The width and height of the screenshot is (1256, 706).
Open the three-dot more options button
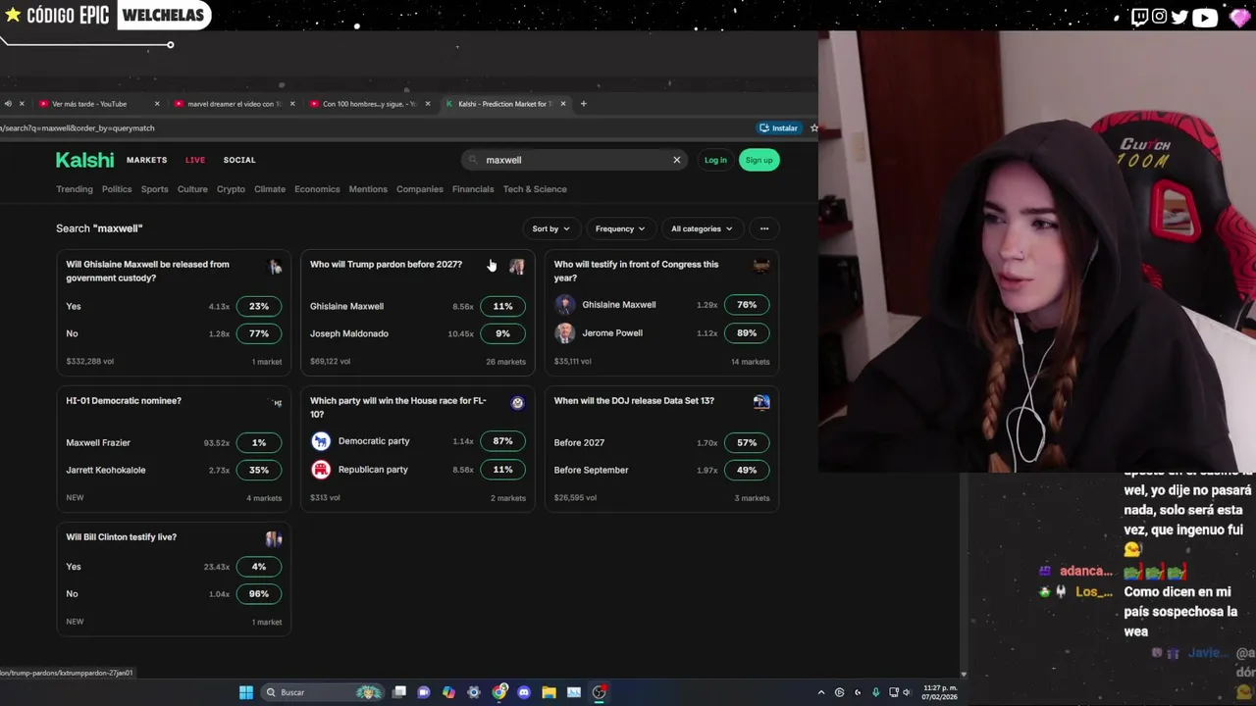(764, 228)
